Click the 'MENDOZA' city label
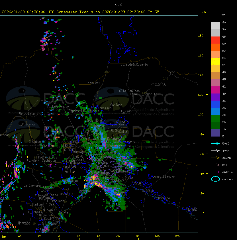This screenshot has height=240, width=237. tap(69, 145)
